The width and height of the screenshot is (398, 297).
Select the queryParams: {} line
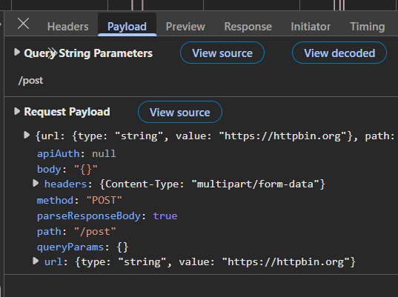pos(83,247)
